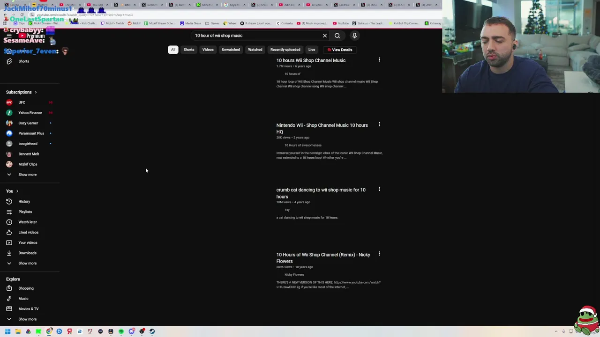The image size is (600, 337).
Task: Open the Media Share bookmark
Action: pyautogui.click(x=190, y=23)
